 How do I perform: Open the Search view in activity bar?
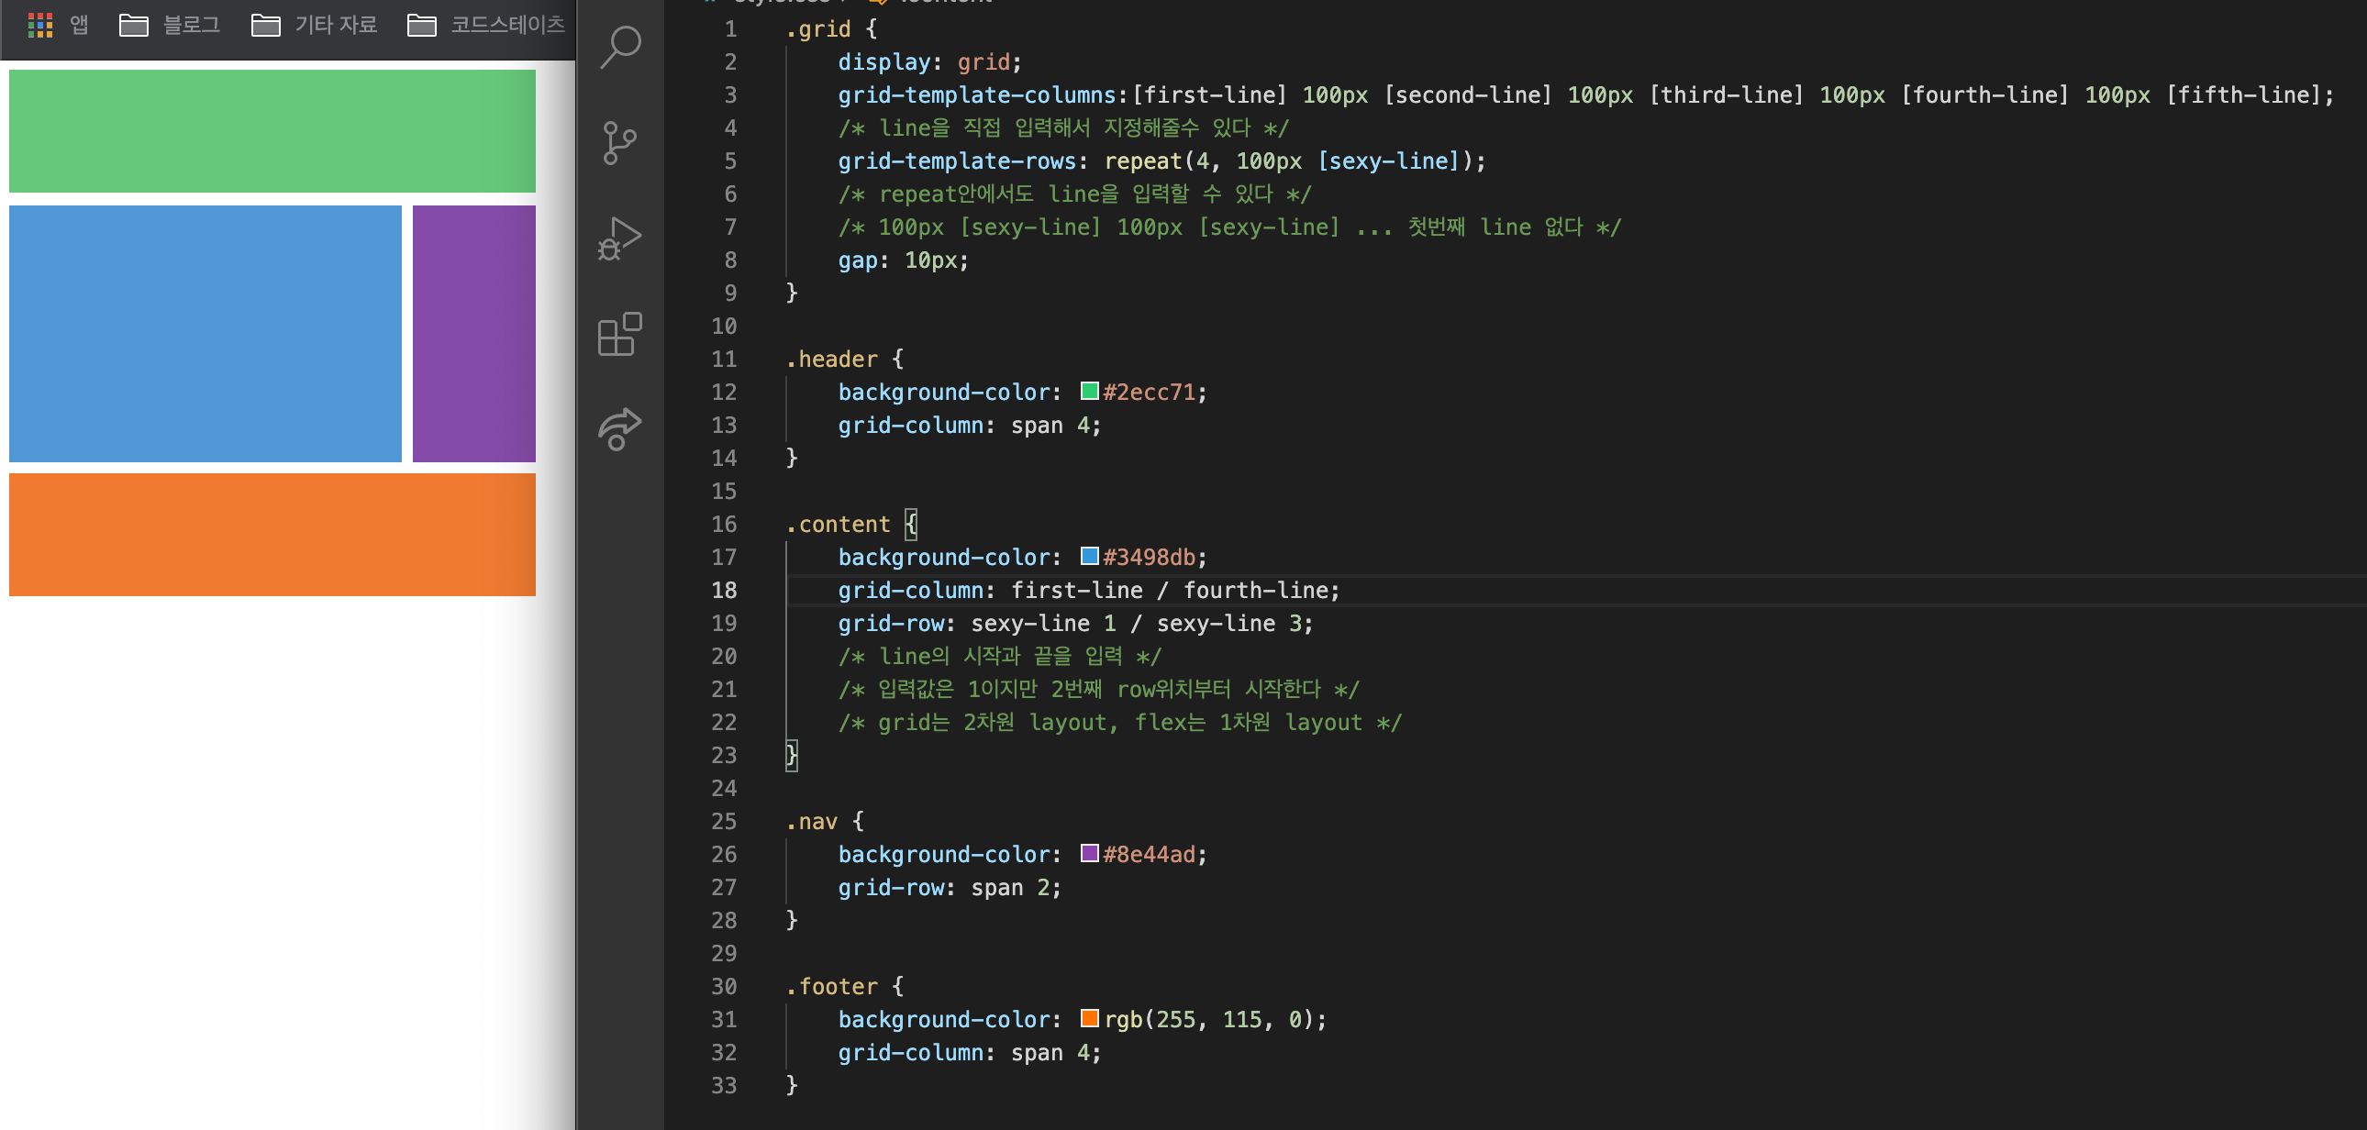pyautogui.click(x=620, y=46)
